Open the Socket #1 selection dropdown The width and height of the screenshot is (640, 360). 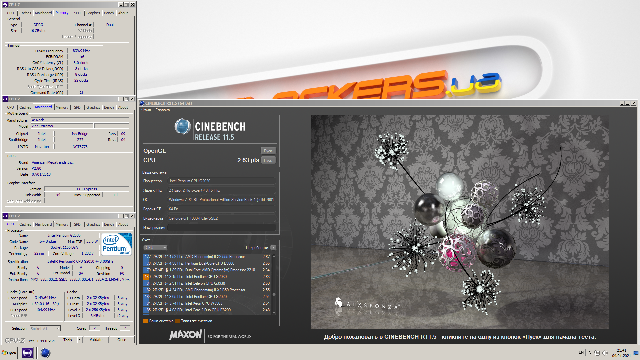tap(45, 328)
